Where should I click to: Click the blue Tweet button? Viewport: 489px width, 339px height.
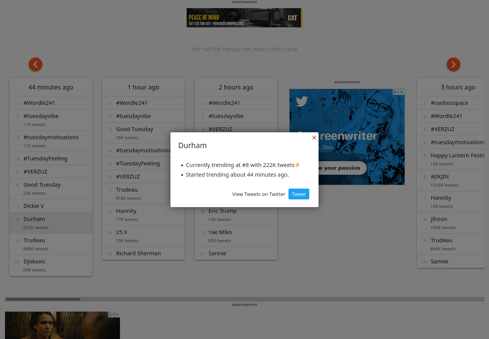tap(299, 194)
